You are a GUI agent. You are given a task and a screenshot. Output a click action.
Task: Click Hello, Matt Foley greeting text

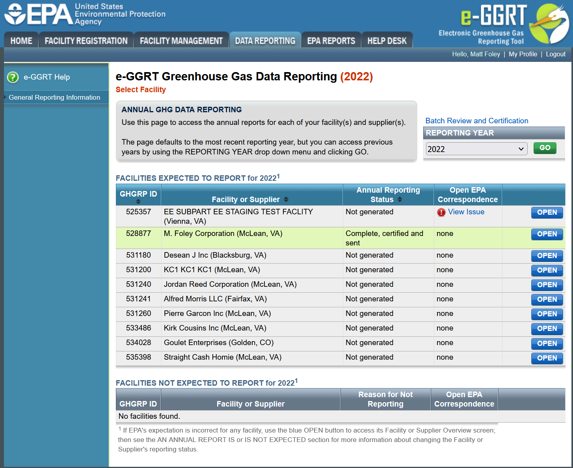(x=476, y=54)
